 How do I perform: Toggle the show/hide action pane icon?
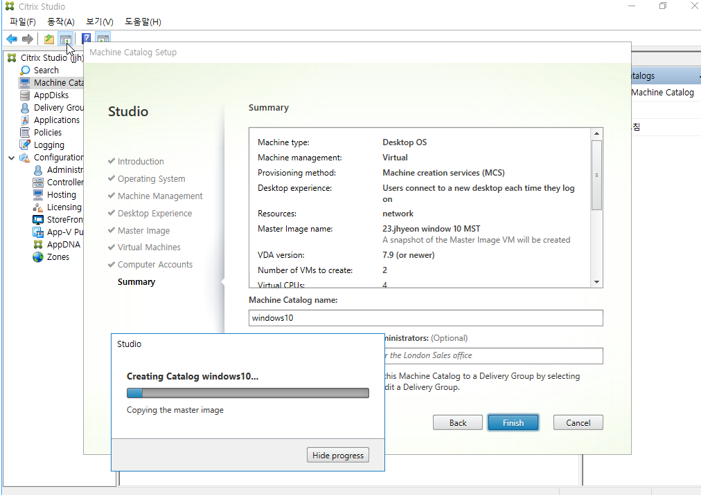click(x=103, y=39)
